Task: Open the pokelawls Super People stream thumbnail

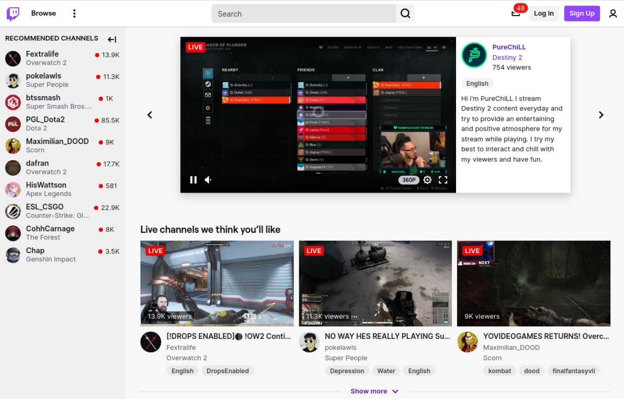Action: (x=375, y=283)
